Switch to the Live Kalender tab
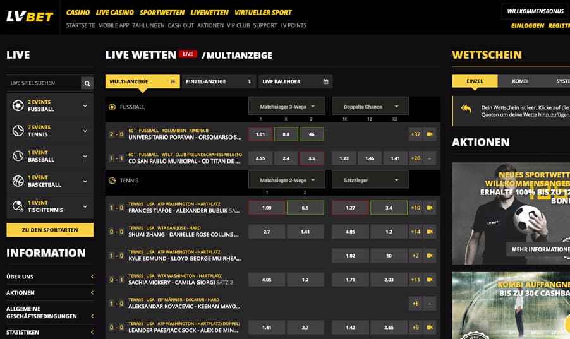This screenshot has width=570, height=339. [x=296, y=81]
